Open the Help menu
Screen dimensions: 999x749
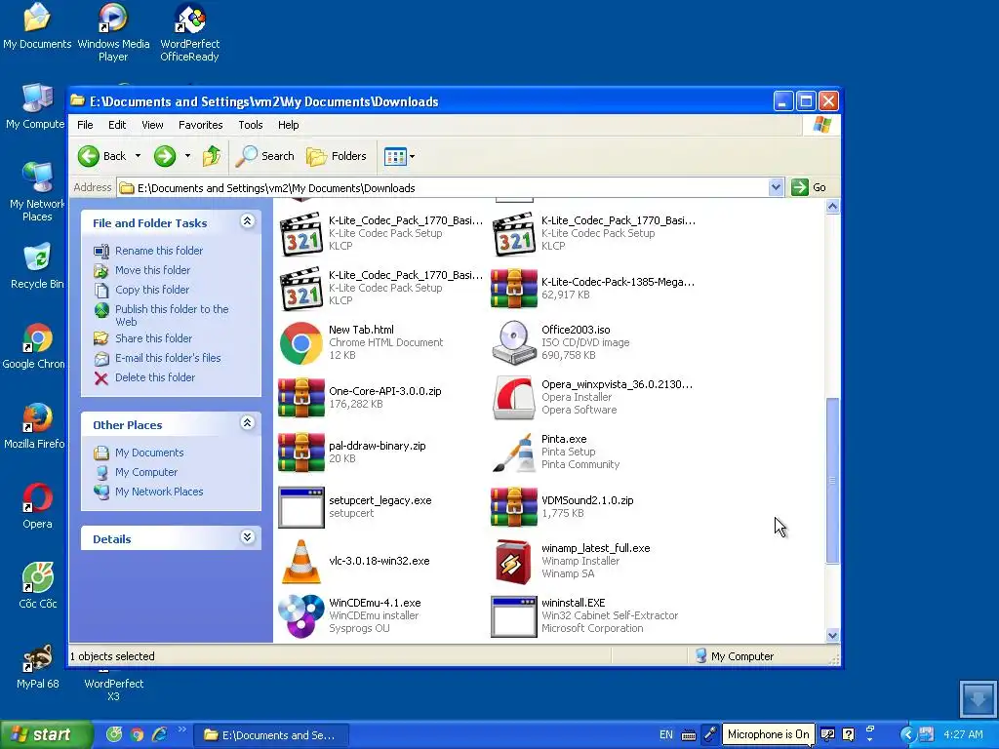point(288,125)
